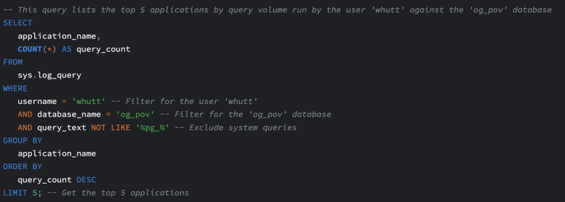The image size is (565, 202).
Task: Click the FROM keyword
Action: coord(13,62)
